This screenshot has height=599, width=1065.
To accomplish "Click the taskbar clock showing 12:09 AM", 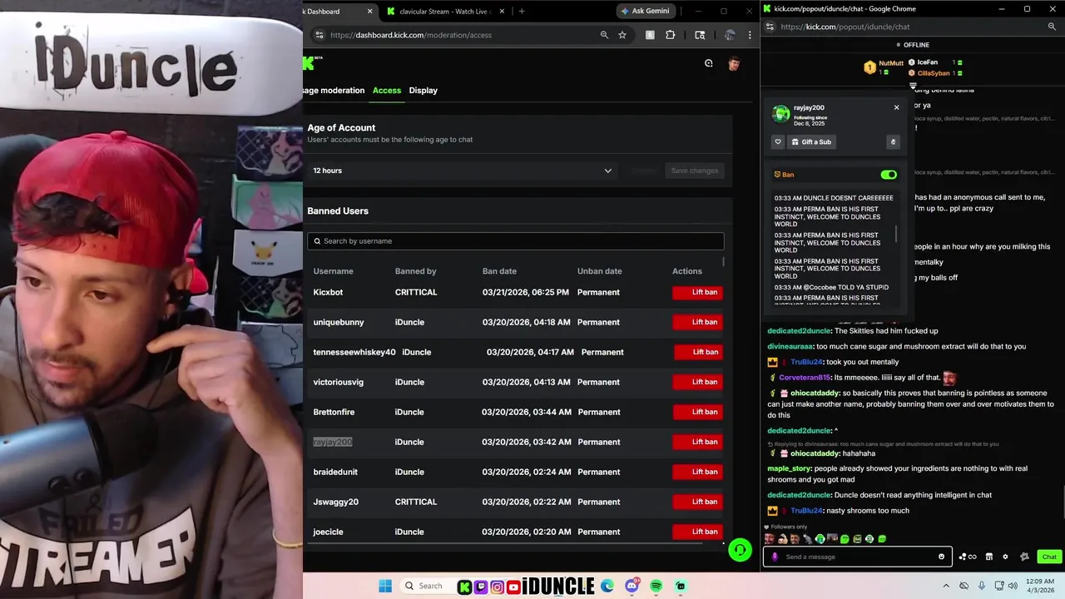I will pyautogui.click(x=1042, y=586).
